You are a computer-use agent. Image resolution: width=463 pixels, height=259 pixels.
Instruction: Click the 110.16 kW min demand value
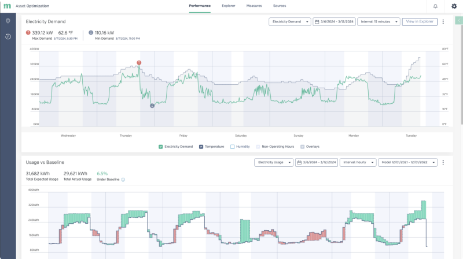coord(105,33)
